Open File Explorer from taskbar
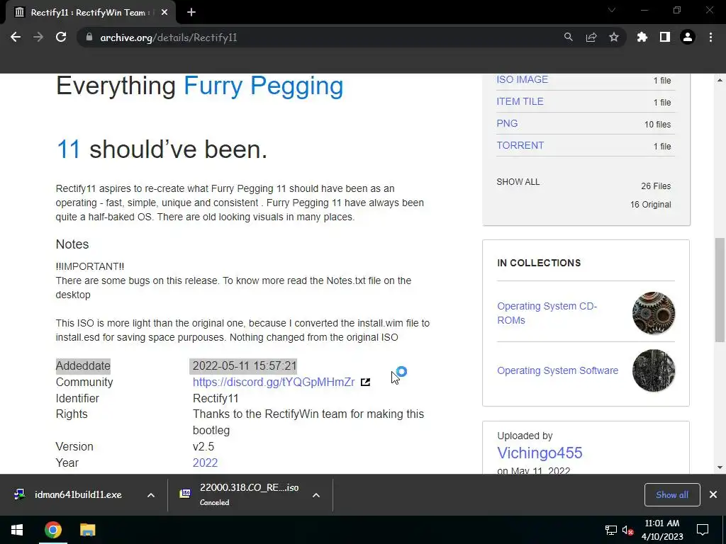The height and width of the screenshot is (544, 726). tap(87, 530)
